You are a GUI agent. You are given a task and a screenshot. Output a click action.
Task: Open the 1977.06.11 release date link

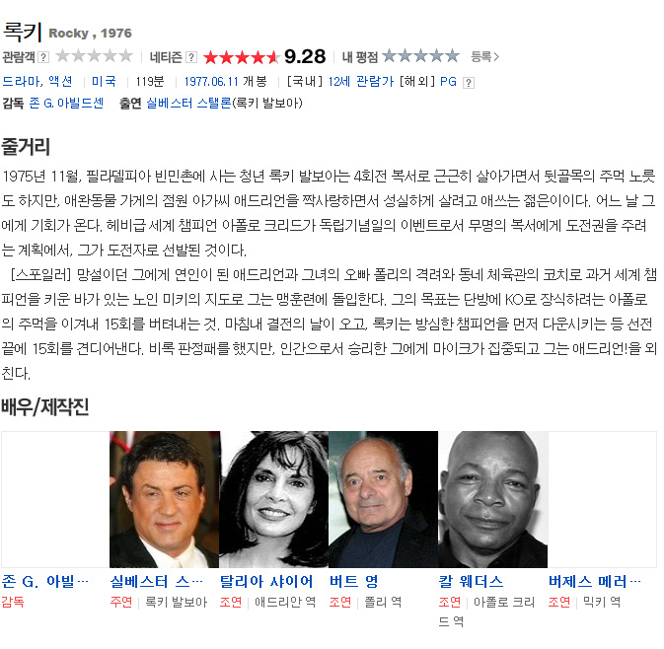pyautogui.click(x=212, y=81)
